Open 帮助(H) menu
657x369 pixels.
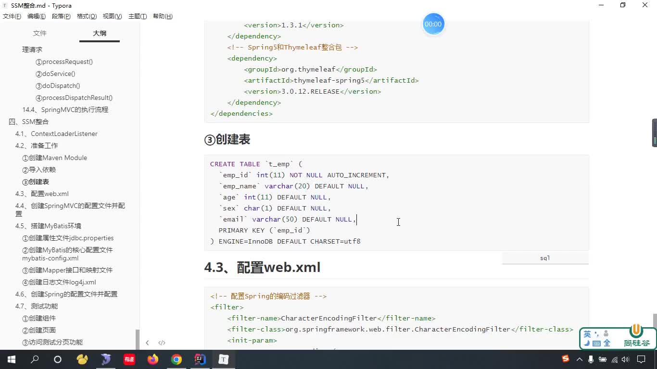[x=163, y=16]
